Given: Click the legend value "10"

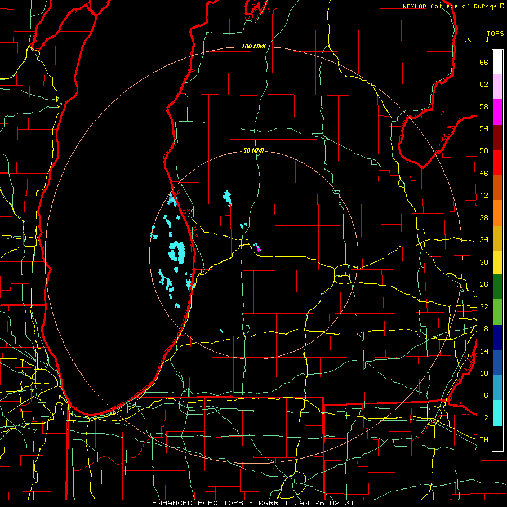Looking at the screenshot, I should pos(484,373).
